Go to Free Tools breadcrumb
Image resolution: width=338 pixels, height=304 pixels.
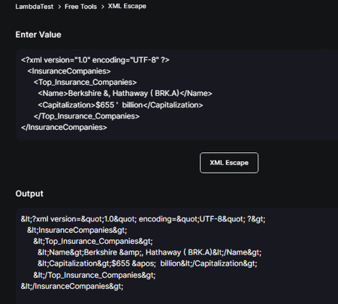coord(80,7)
